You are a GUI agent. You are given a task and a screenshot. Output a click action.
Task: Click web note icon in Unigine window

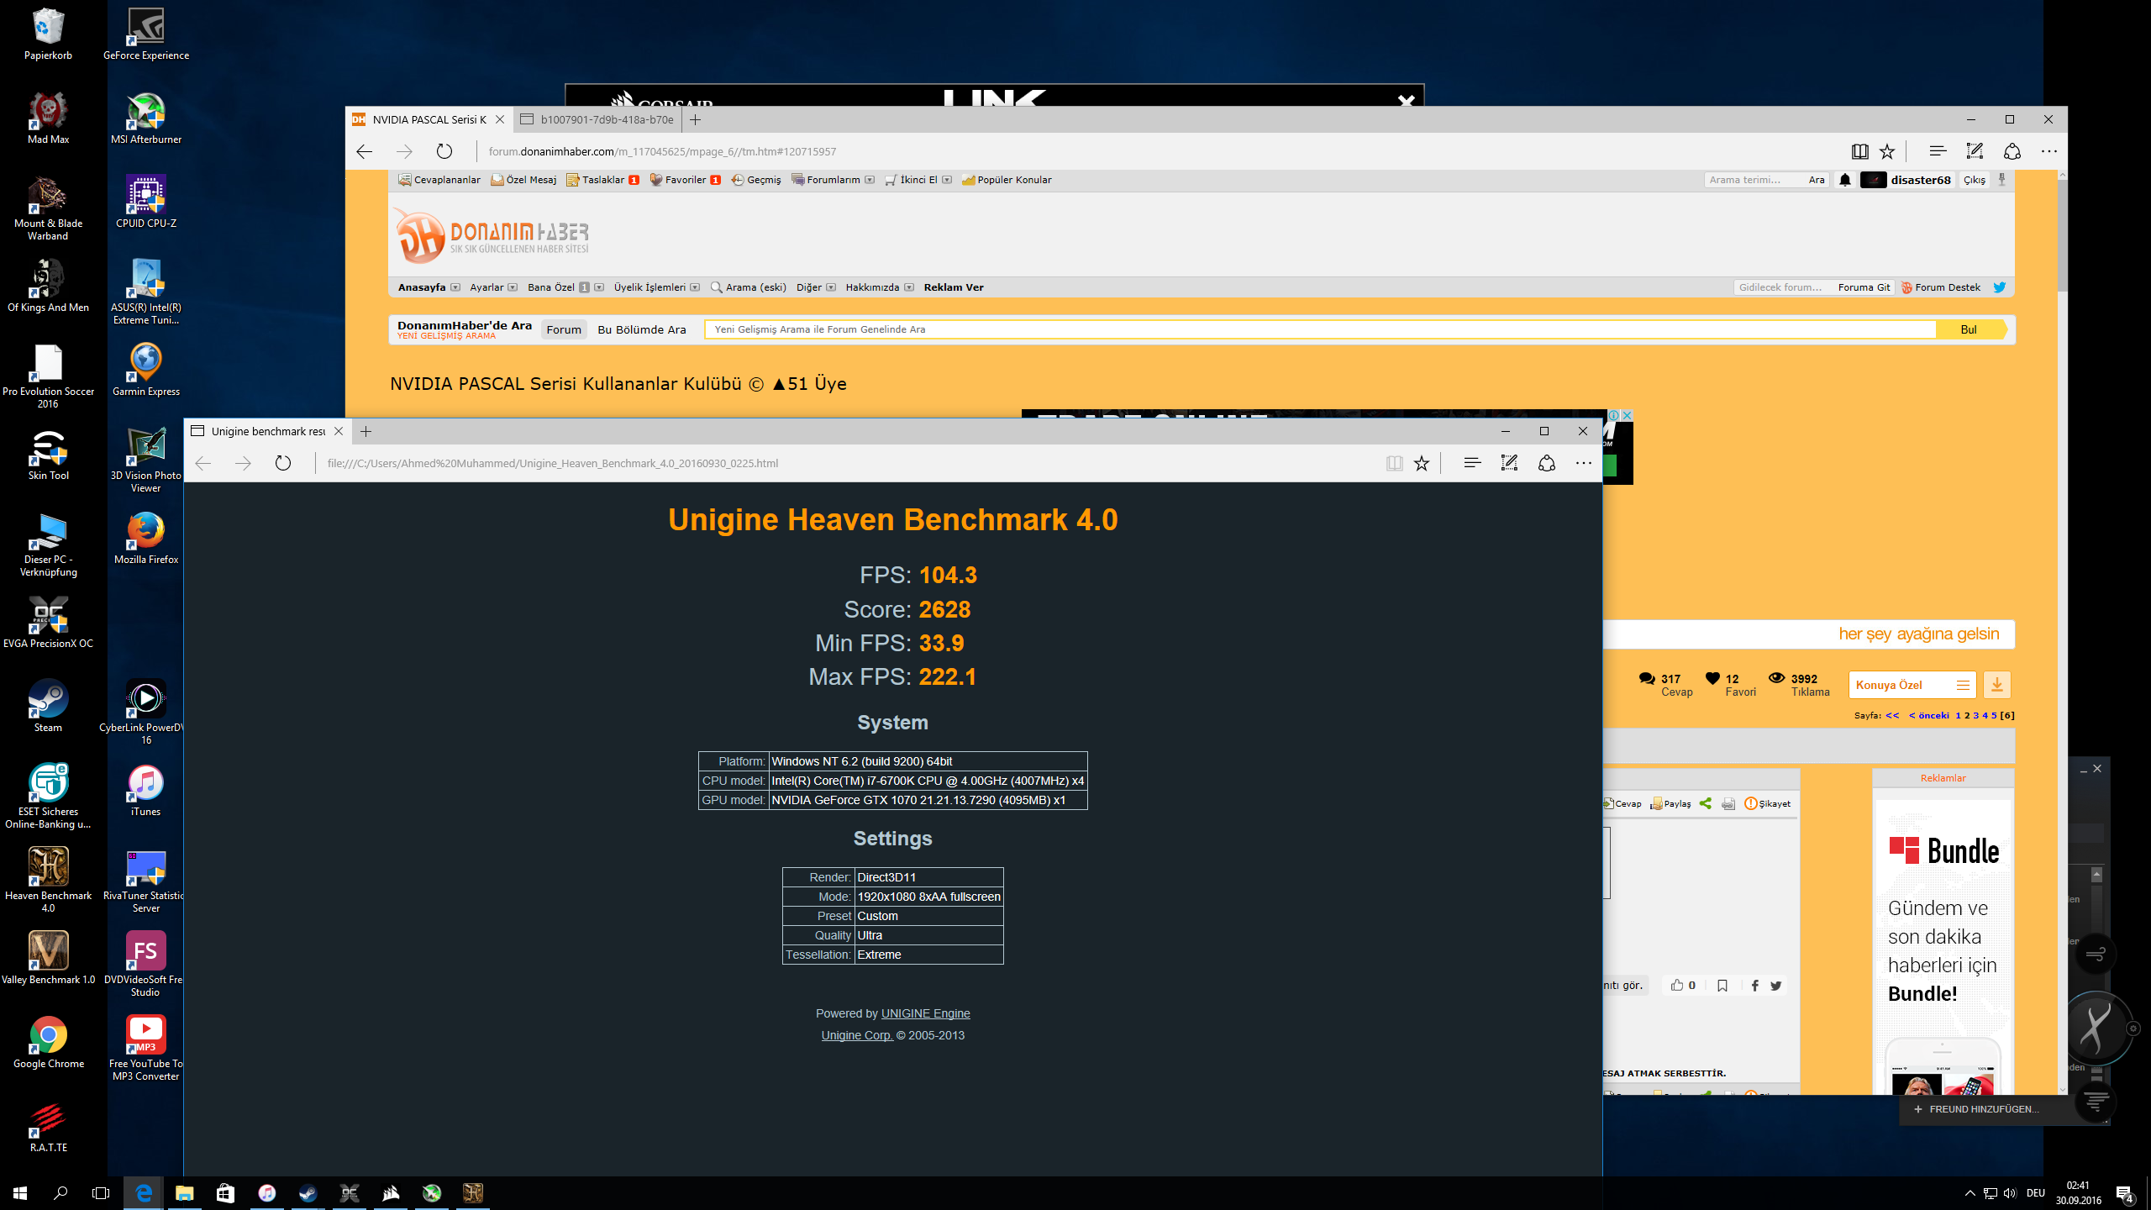point(1509,463)
